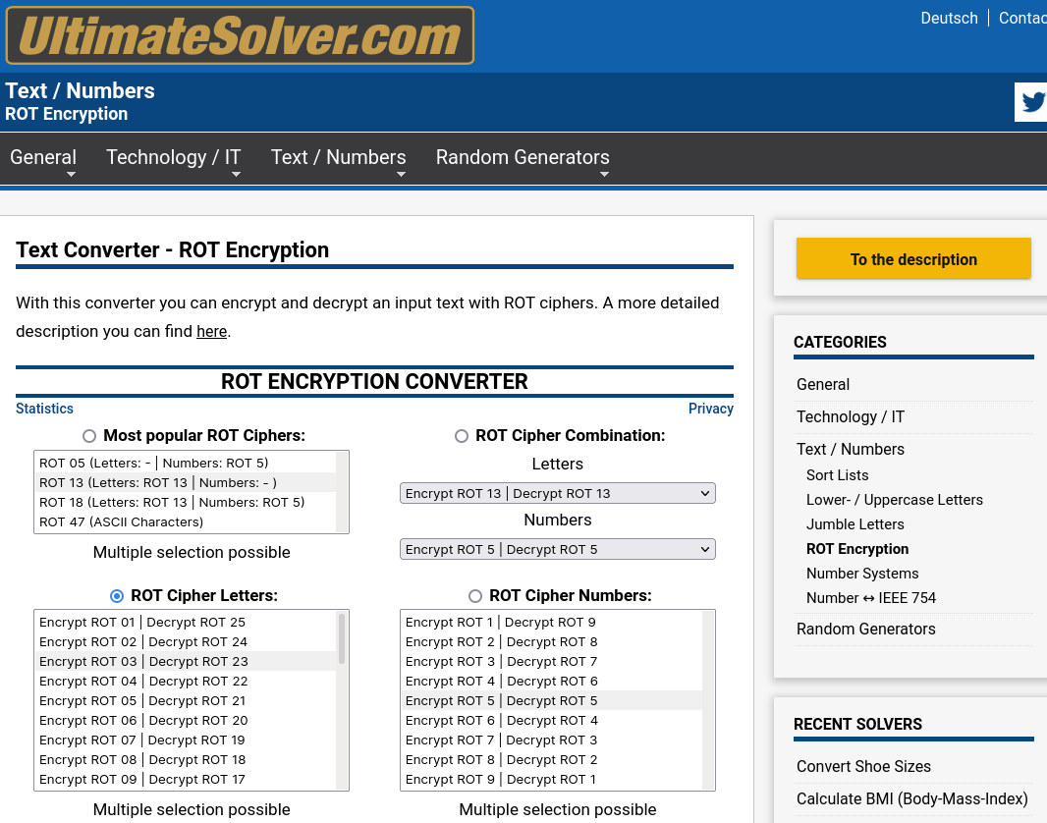The width and height of the screenshot is (1047, 823).
Task: Open the Contact link in header
Action: coord(1022,18)
